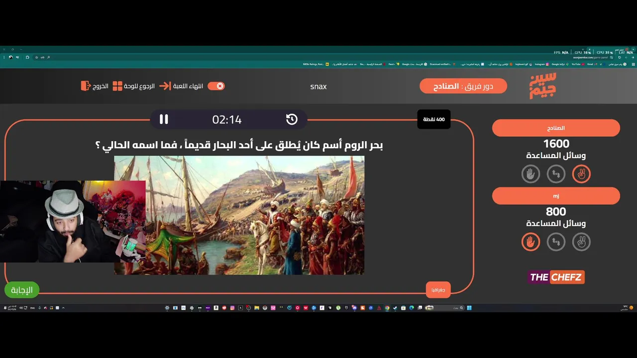Open the YouTube bookmark
Screen dimensions: 637x358
point(577,64)
